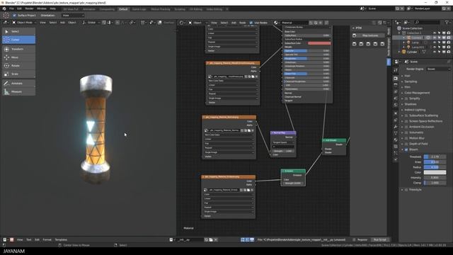Expand the Freestyle panel

point(402,190)
